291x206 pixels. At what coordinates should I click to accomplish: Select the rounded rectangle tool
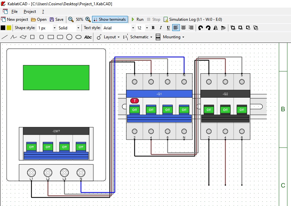[60, 37]
